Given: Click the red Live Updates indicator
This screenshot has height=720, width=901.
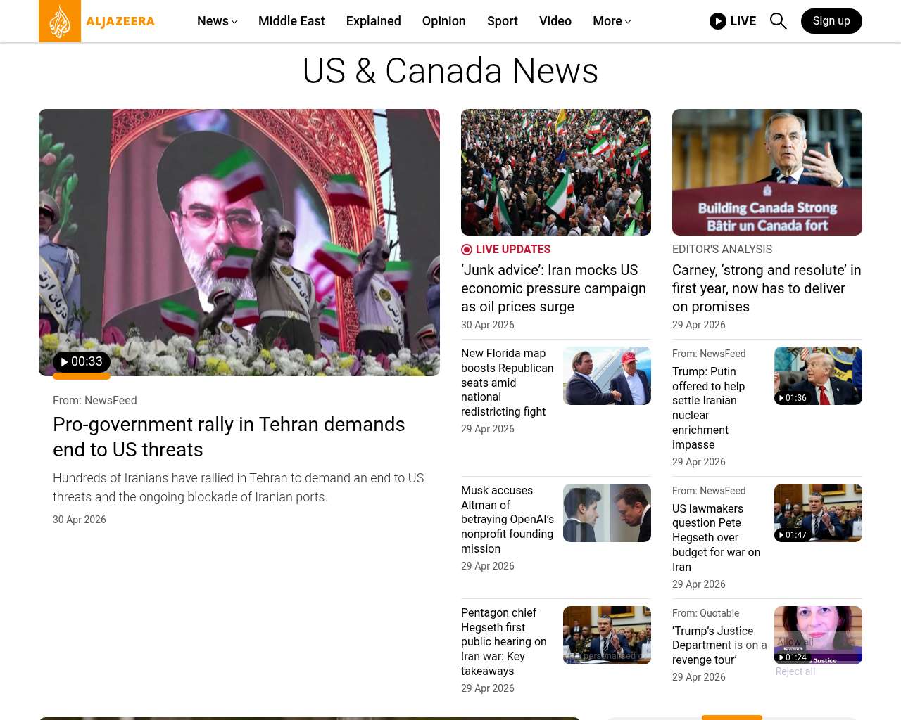Looking at the screenshot, I should click(467, 250).
